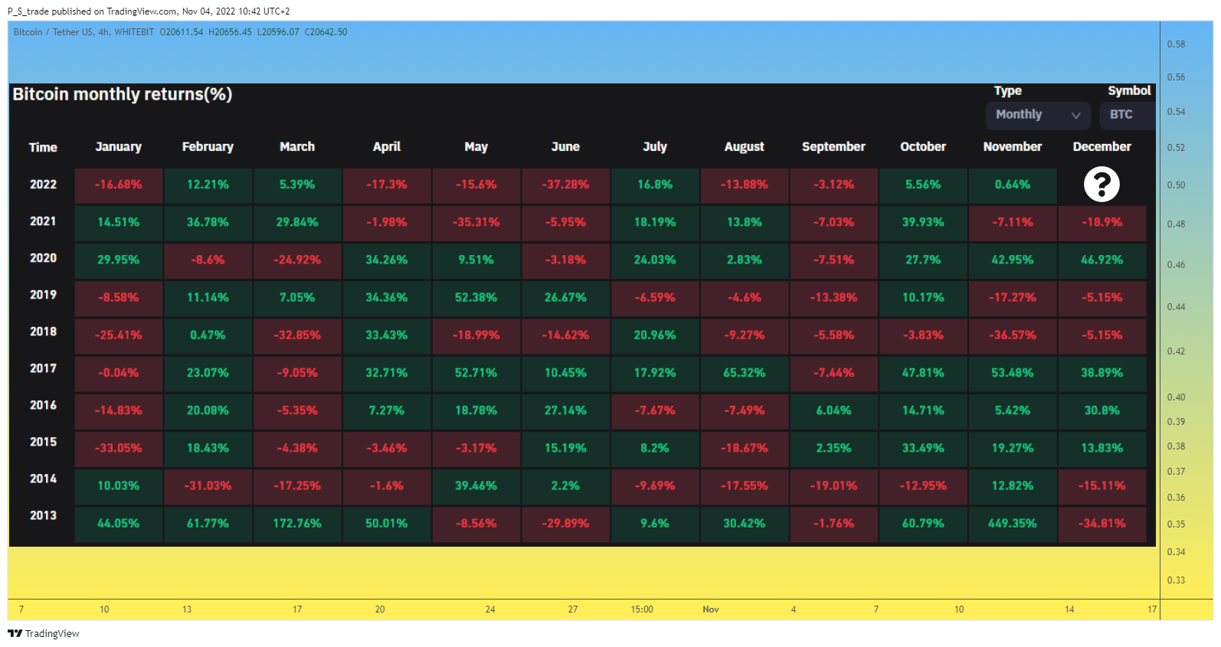This screenshot has width=1221, height=647.
Task: Click the -34.81% cell for December 2013
Action: point(1102,524)
